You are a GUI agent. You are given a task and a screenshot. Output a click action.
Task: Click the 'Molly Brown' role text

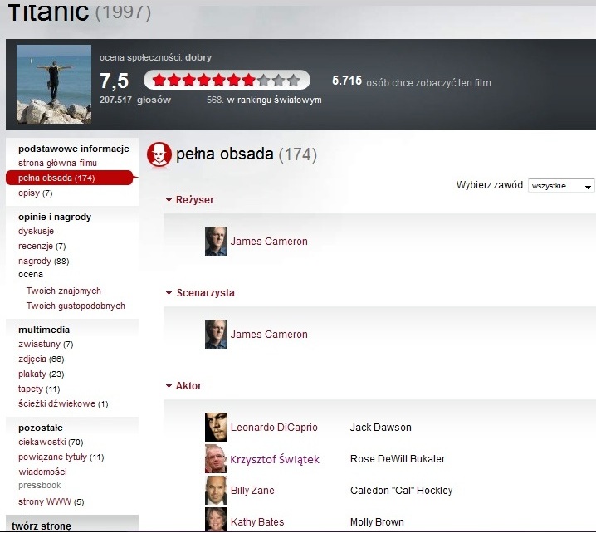377,522
